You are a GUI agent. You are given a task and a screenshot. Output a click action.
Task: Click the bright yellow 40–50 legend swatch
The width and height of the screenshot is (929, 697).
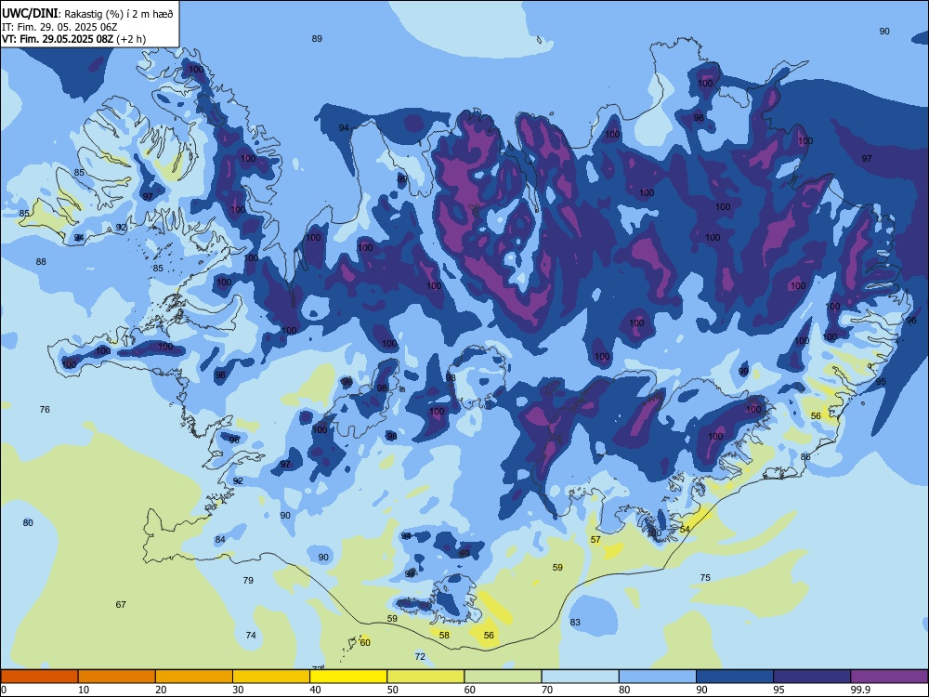[x=348, y=677]
